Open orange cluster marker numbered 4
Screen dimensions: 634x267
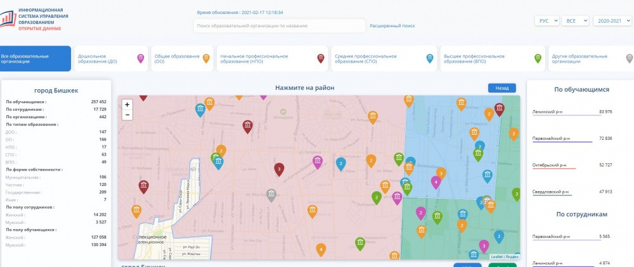coord(321,249)
